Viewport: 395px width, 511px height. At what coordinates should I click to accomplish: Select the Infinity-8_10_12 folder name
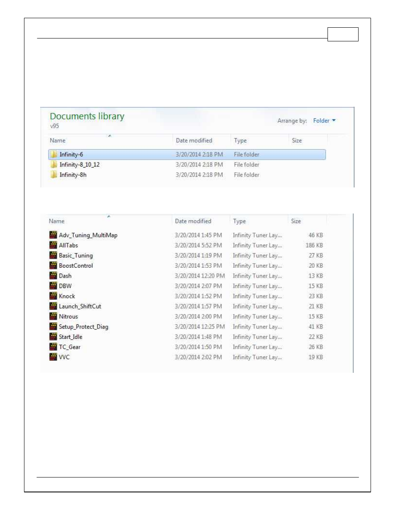pos(79,165)
